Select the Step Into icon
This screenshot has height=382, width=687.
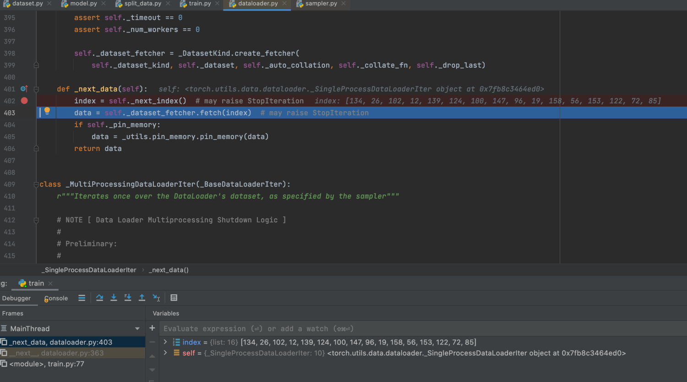point(114,298)
